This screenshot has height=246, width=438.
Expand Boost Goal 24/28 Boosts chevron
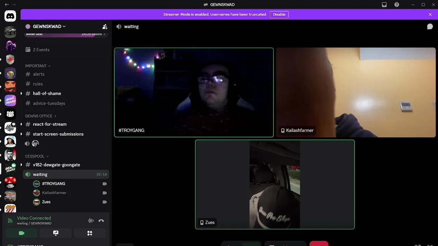pos(104,34)
